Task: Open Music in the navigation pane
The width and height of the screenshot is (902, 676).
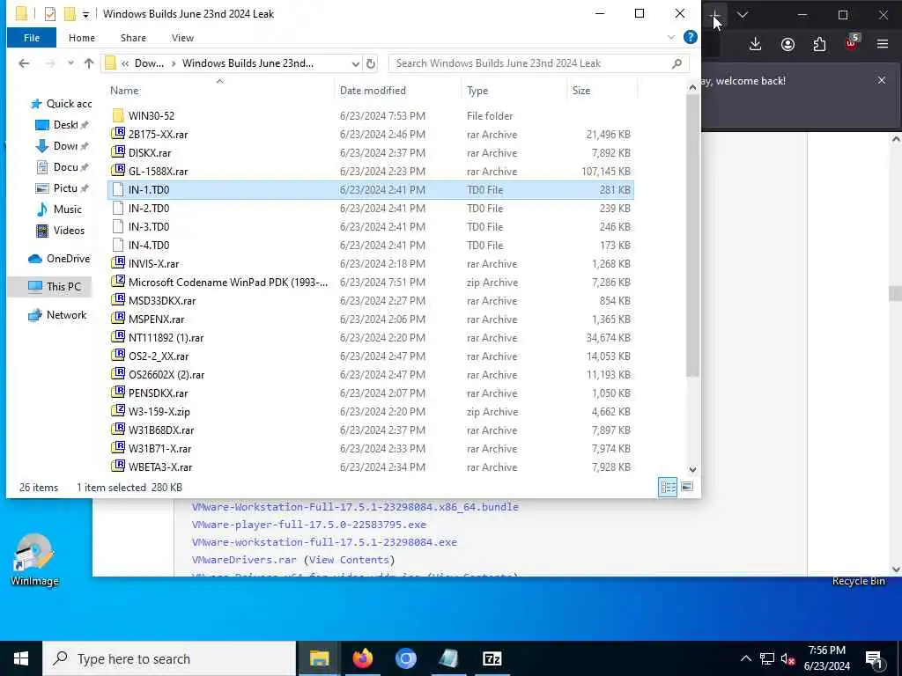Action: coord(60,209)
